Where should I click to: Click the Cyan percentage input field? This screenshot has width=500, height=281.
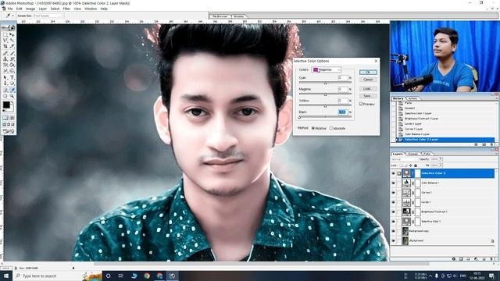(x=343, y=78)
